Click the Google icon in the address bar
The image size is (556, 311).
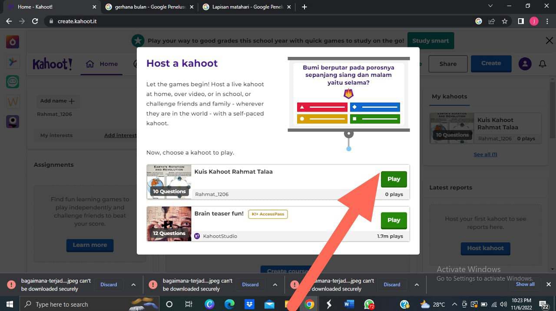pos(479,21)
